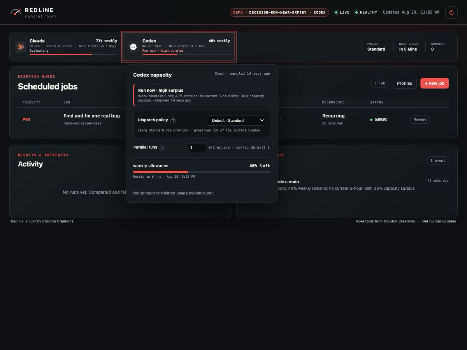Image resolution: width=467 pixels, height=350 pixels.
Task: Open More tools from Crouton Creations
Action: 385,221
